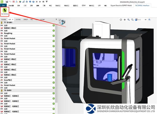Viewport: 157px width, 114px height.
Task: Select the Roughing operation in list
Action: pos(8,33)
